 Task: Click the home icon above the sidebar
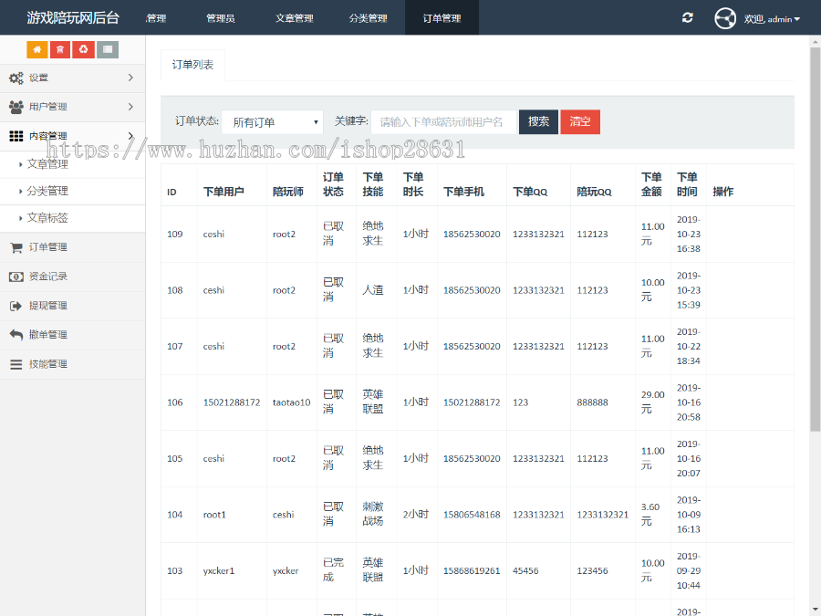(36, 49)
